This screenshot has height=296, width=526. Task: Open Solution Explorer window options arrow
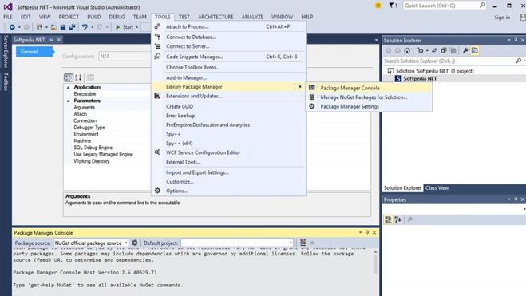click(x=509, y=40)
